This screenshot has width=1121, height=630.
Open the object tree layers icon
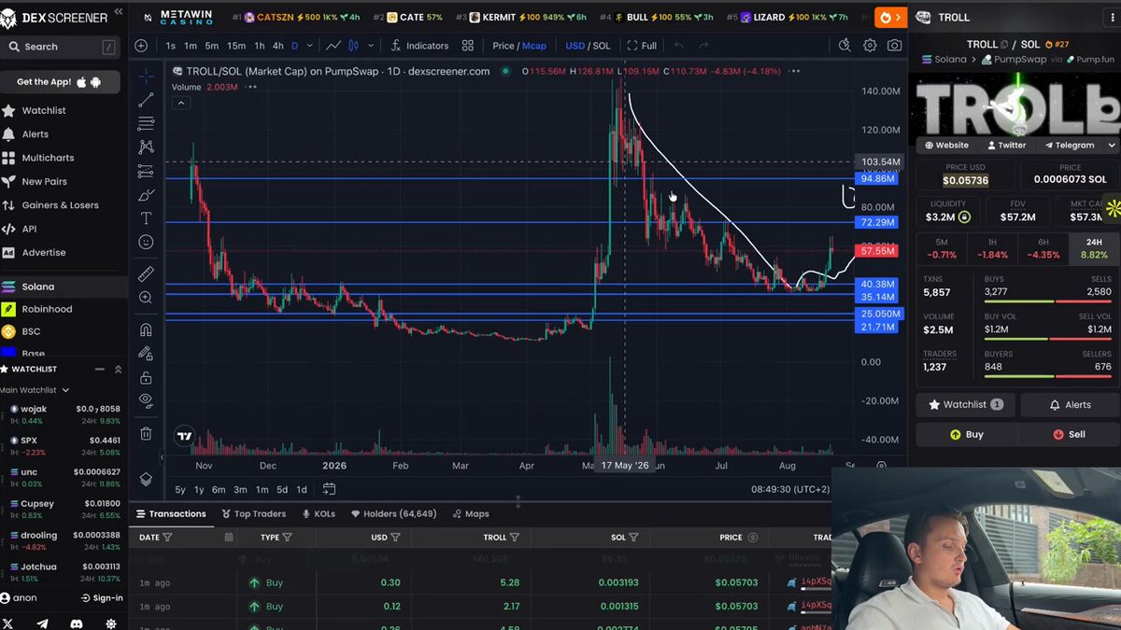(x=146, y=479)
